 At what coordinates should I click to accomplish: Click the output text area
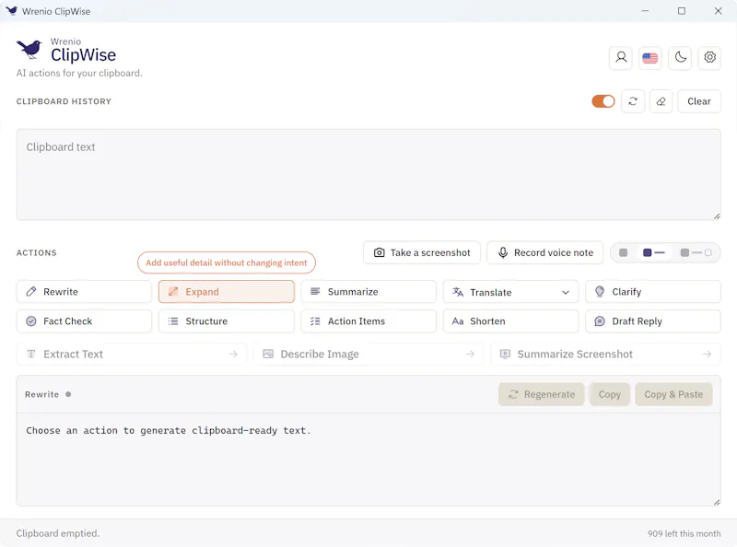point(368,460)
